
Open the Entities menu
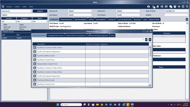tap(17, 7)
